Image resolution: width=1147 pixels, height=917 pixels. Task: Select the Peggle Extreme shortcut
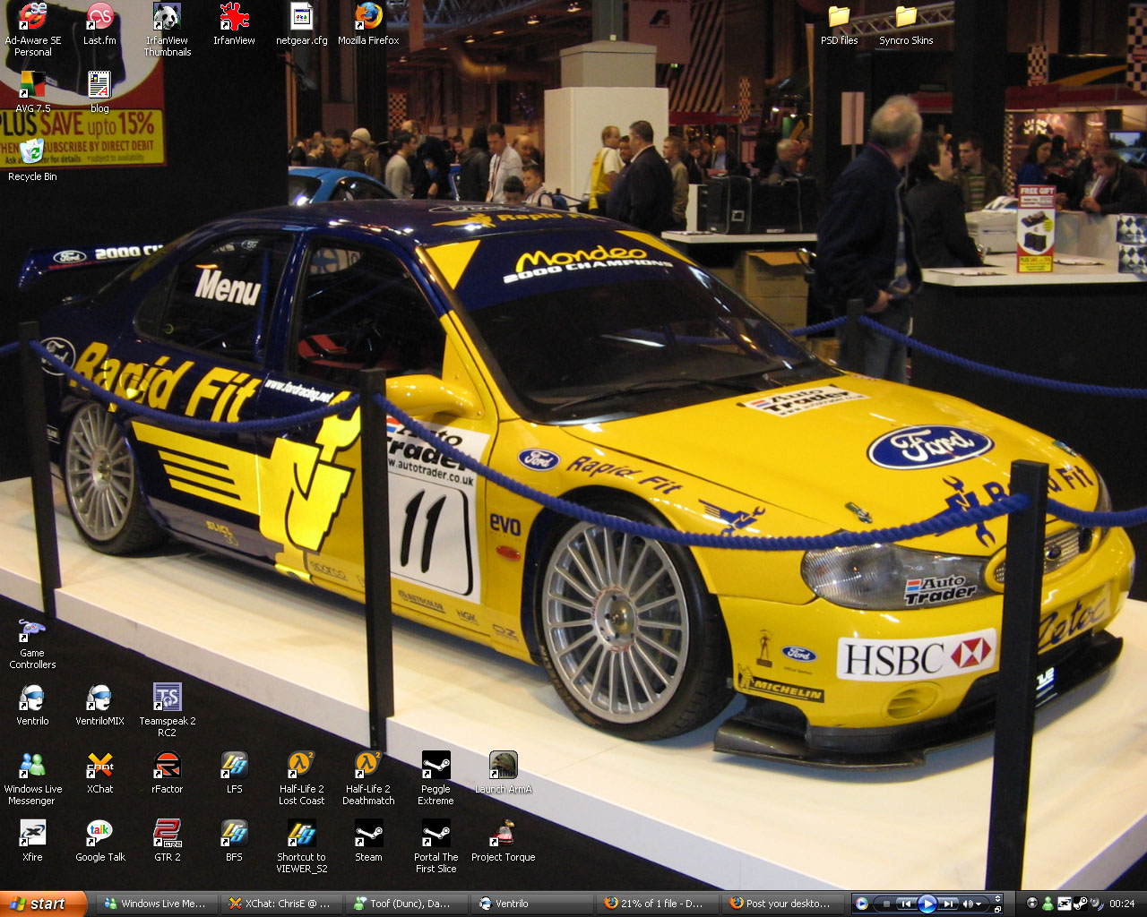point(436,778)
